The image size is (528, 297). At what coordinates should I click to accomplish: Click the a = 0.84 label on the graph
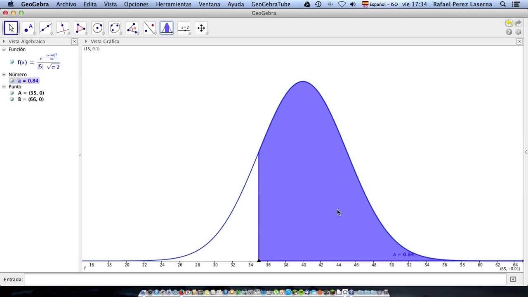click(403, 255)
